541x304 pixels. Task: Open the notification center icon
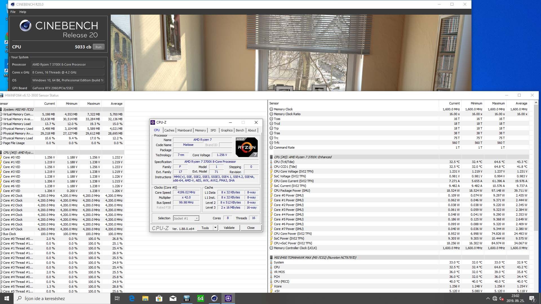532,298
